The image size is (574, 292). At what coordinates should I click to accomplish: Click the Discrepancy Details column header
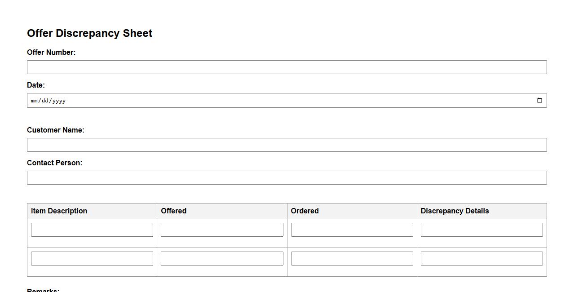click(455, 211)
